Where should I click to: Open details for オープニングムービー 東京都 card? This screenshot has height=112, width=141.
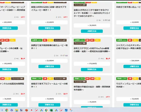pos(9,28)
